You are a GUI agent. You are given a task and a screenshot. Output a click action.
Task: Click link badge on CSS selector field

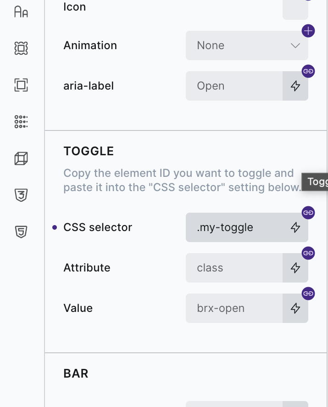pos(308,213)
